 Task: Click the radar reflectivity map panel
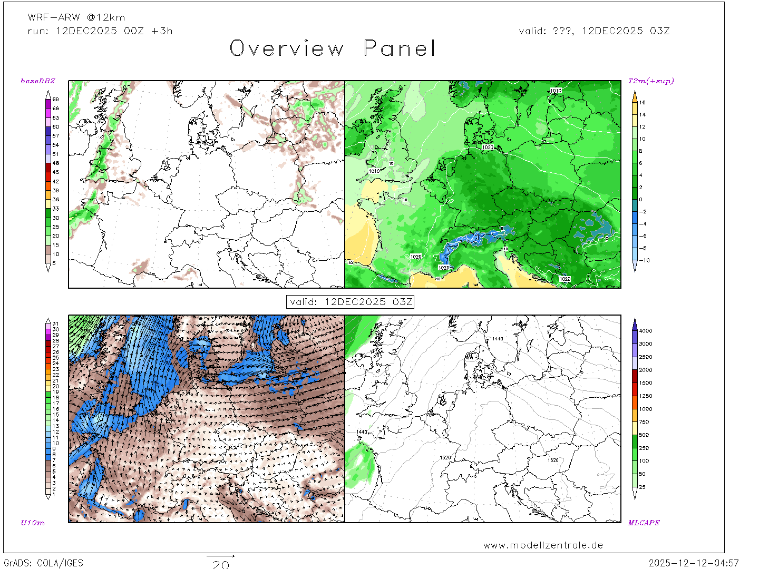point(207,184)
